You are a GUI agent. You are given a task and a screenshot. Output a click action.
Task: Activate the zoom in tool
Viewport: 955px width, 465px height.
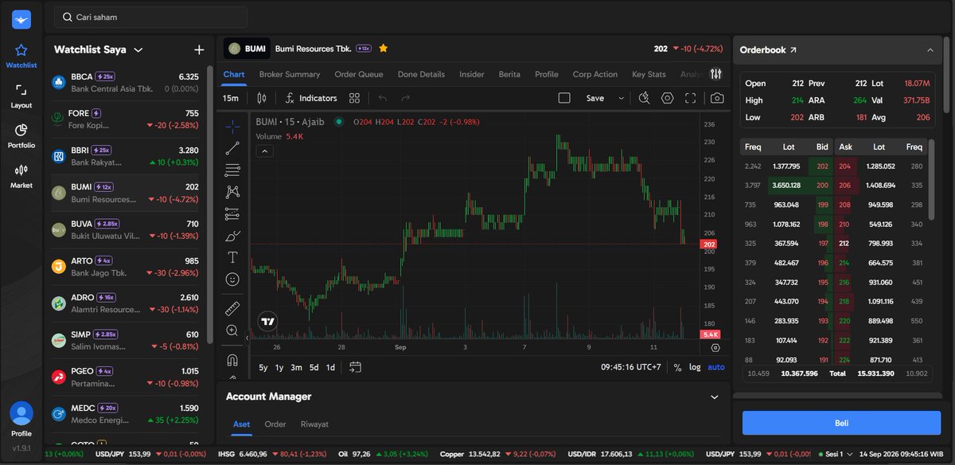[232, 330]
